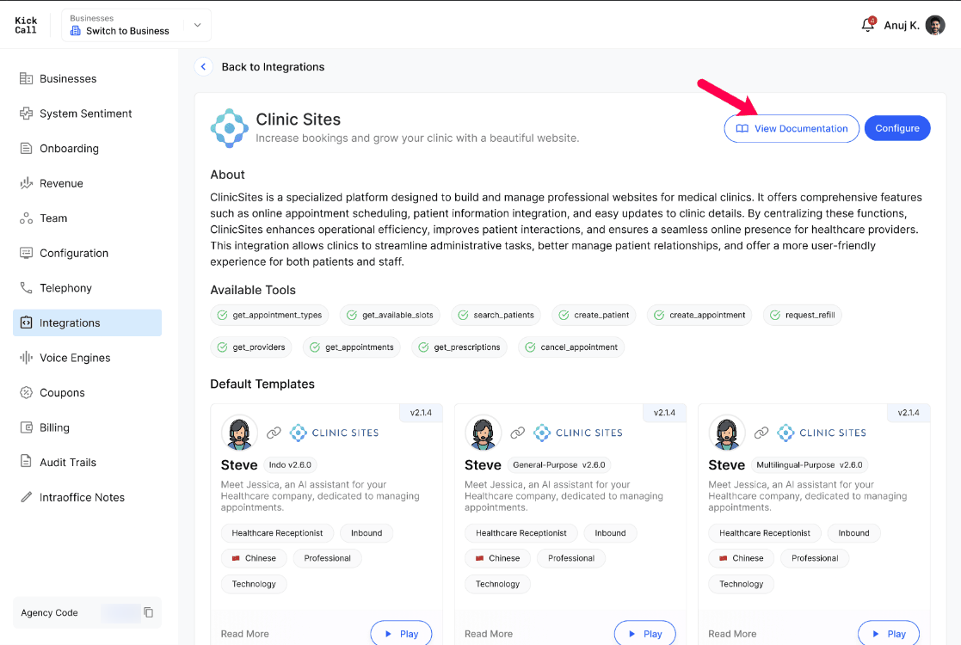
Task: Click Inbound tag on Multilingual-Purpose card
Action: (x=853, y=533)
